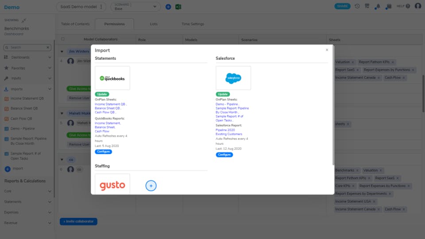Click Configure under Salesforce
Image resolution: width=425 pixels, height=239 pixels.
(224, 155)
